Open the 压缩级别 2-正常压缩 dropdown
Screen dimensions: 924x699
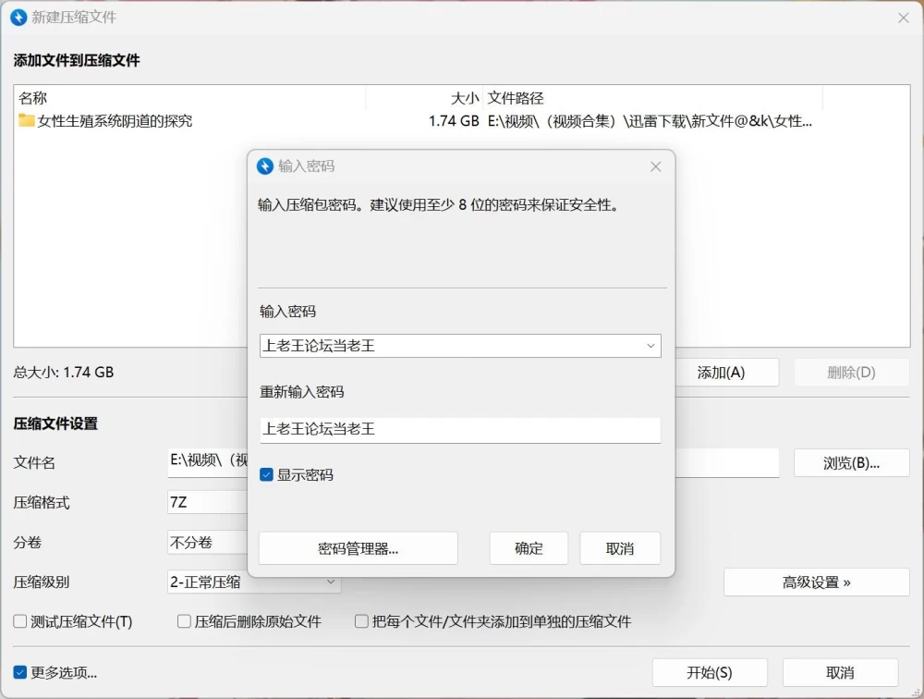pos(254,582)
